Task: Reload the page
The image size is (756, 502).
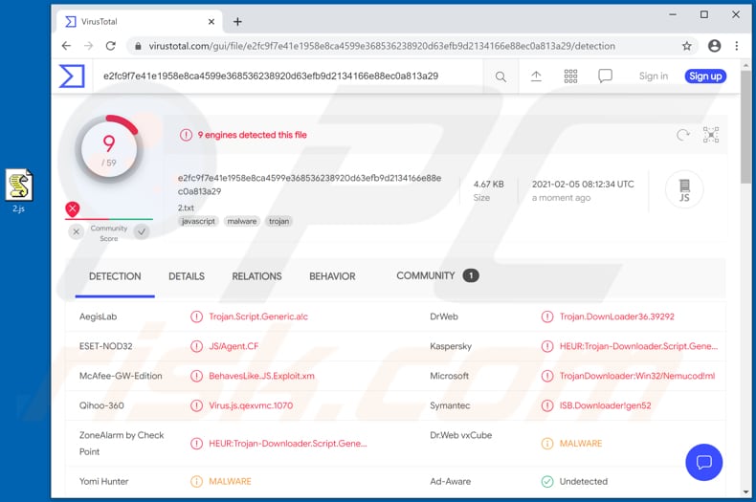Action: click(111, 46)
